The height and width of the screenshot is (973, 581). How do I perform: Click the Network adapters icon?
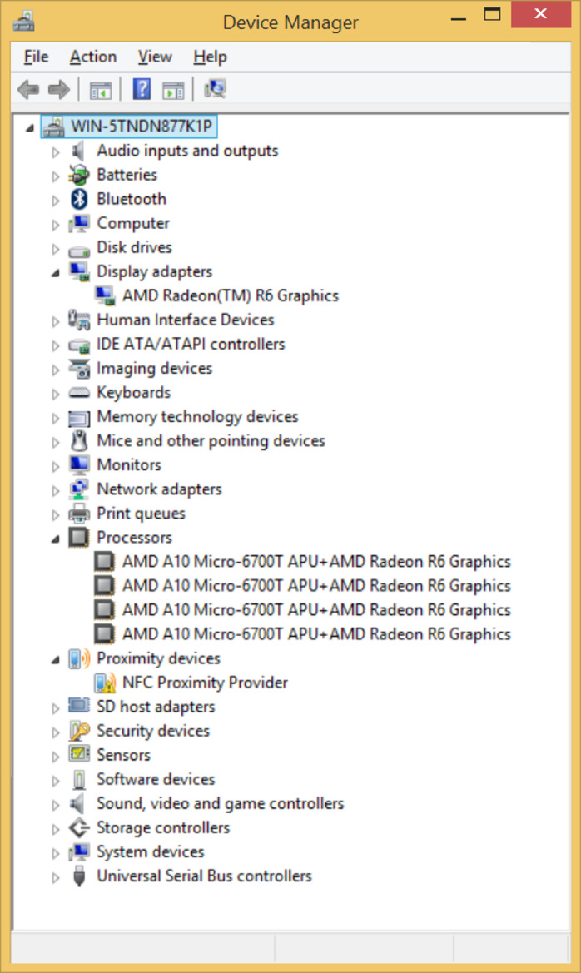[79, 489]
